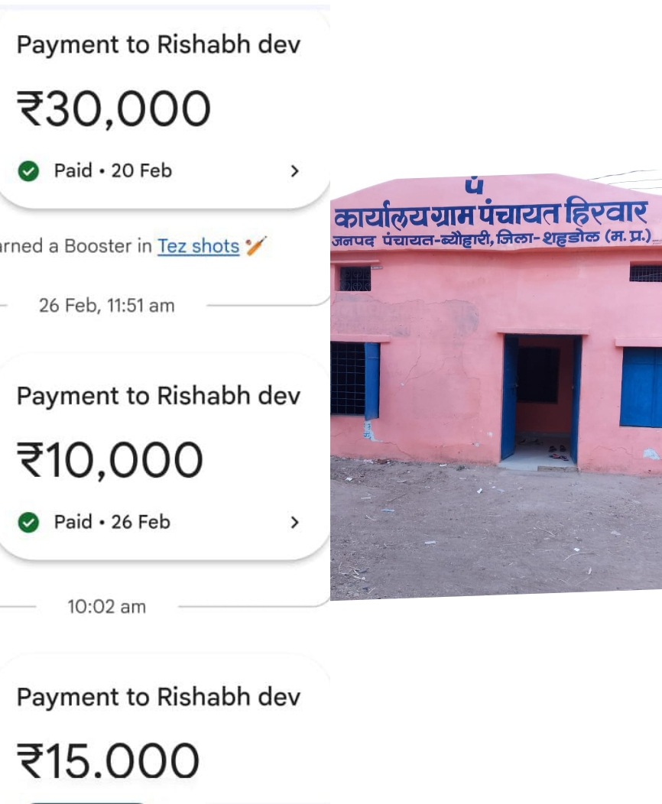Click the 10:02 am timestamp divider
Viewport: 662px width, 804px height.
click(107, 607)
